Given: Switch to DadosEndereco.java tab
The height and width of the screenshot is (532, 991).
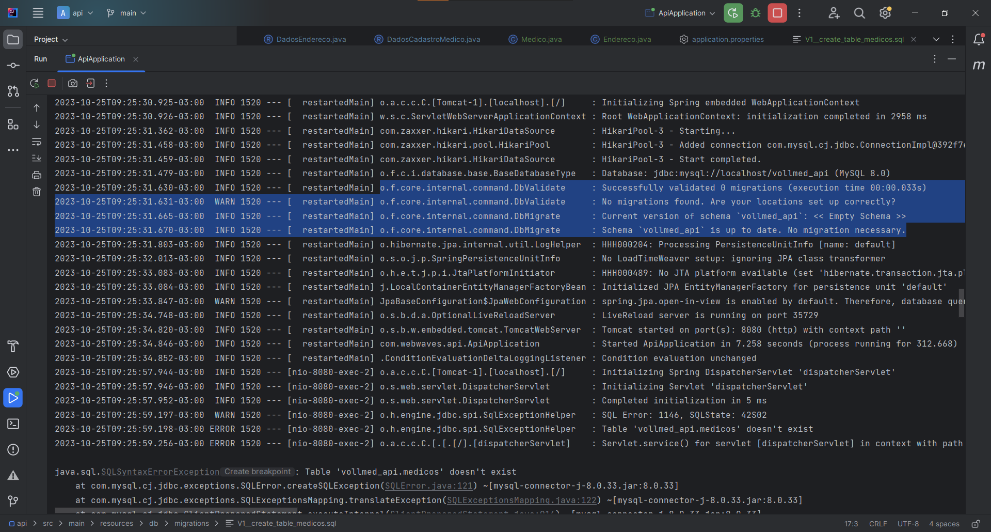Looking at the screenshot, I should 305,39.
